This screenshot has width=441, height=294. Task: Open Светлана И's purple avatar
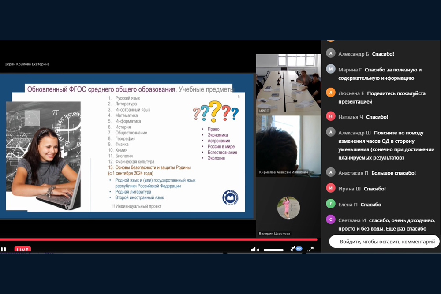coord(331,220)
